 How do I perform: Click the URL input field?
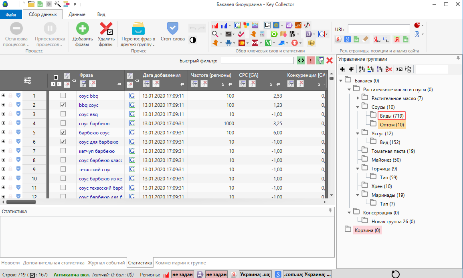coord(379,29)
